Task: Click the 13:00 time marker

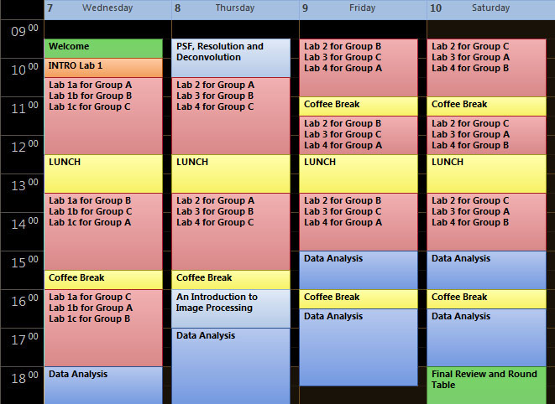Action: pos(22,185)
